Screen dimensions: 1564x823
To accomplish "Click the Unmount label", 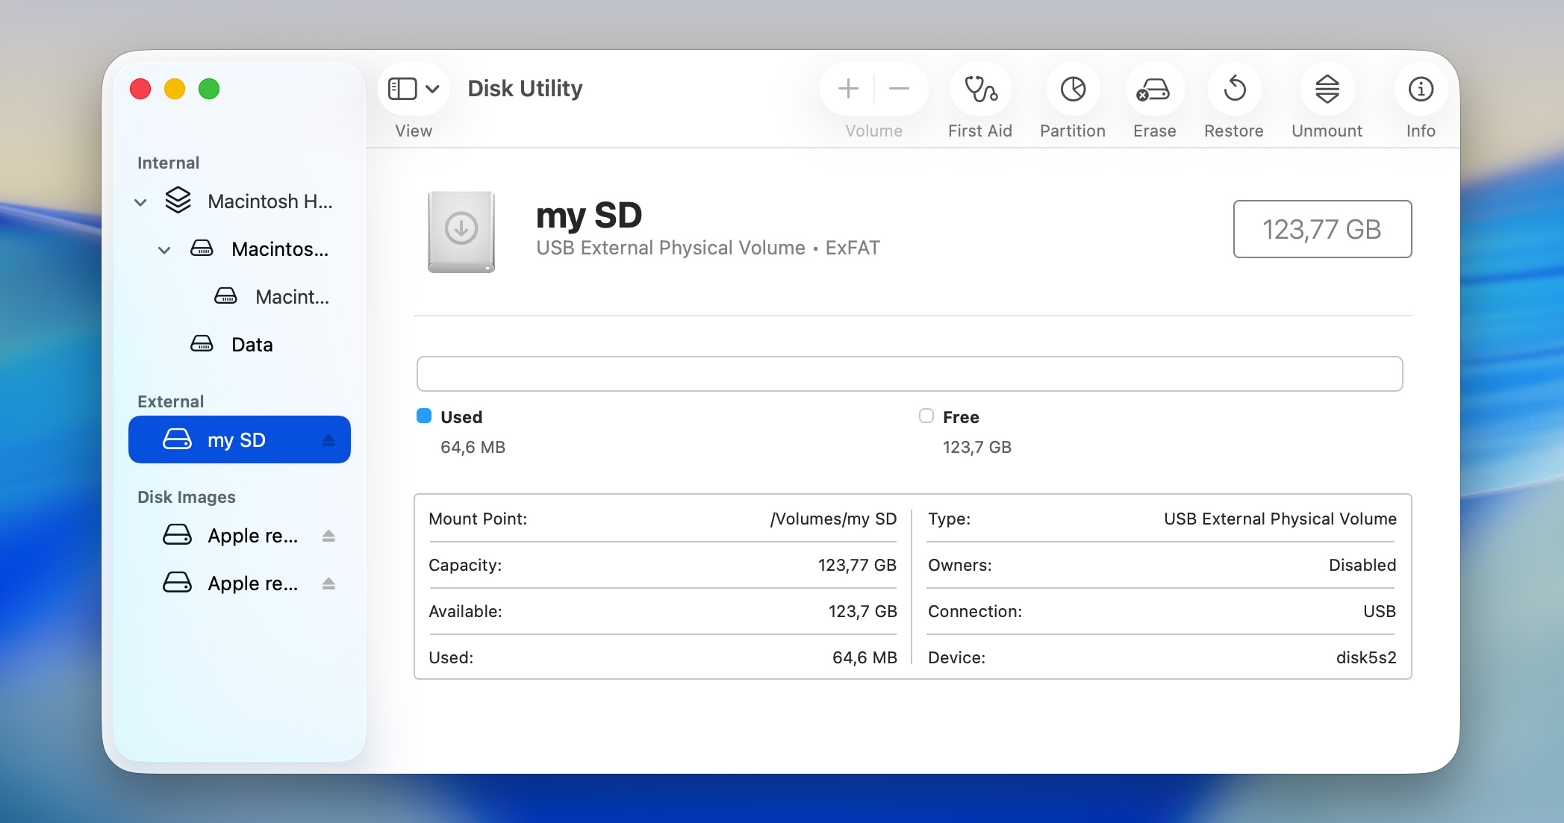I will point(1327,131).
